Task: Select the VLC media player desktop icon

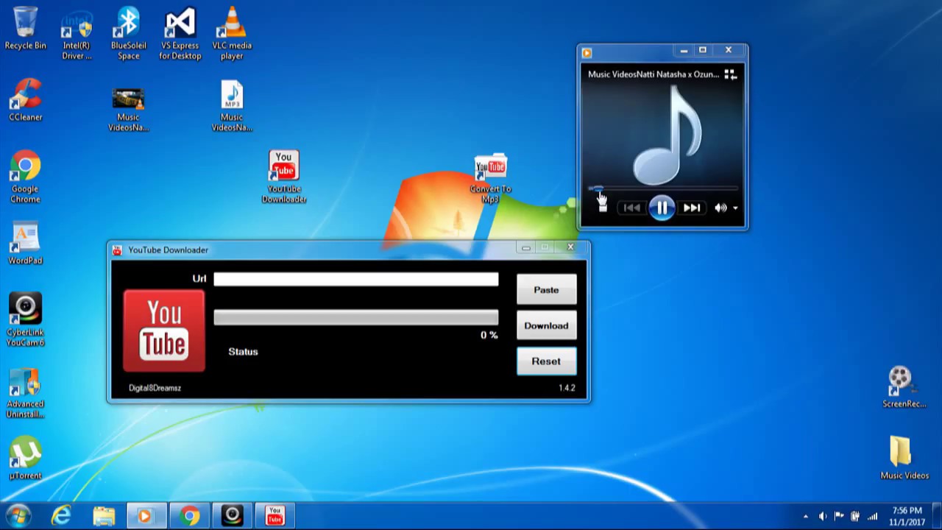Action: coord(232,35)
